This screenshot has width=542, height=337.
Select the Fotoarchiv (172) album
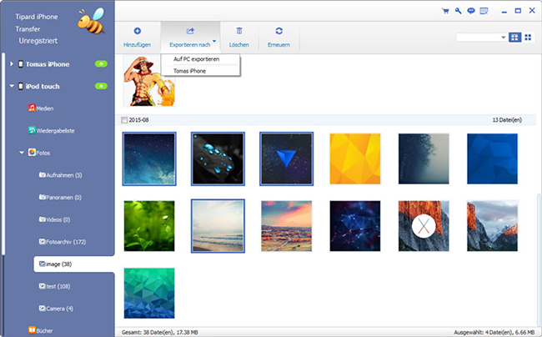(66, 241)
